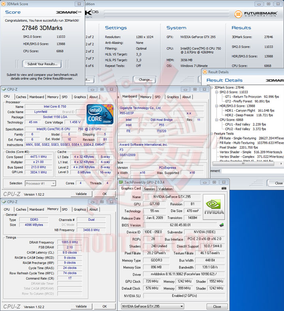
Task: Click Close in the Result Details window
Action: click(276, 183)
